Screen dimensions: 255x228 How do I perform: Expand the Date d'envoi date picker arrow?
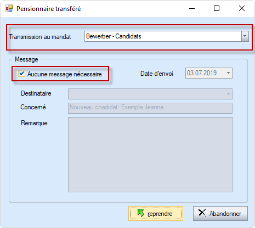pos(228,73)
